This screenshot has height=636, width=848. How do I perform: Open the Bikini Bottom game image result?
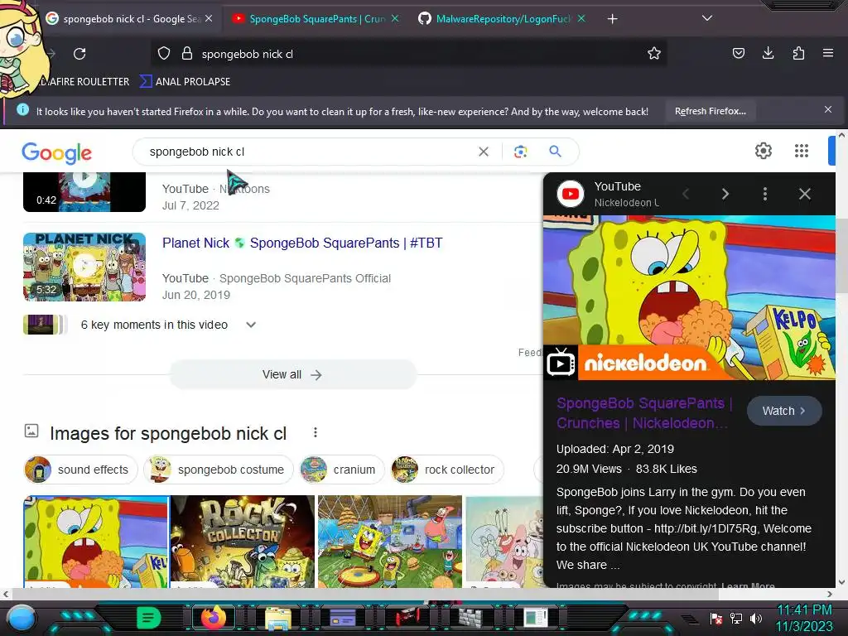(390, 542)
